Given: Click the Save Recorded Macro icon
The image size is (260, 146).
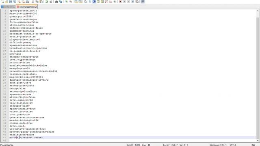Looking at the screenshot, I should click(x=137, y=2).
